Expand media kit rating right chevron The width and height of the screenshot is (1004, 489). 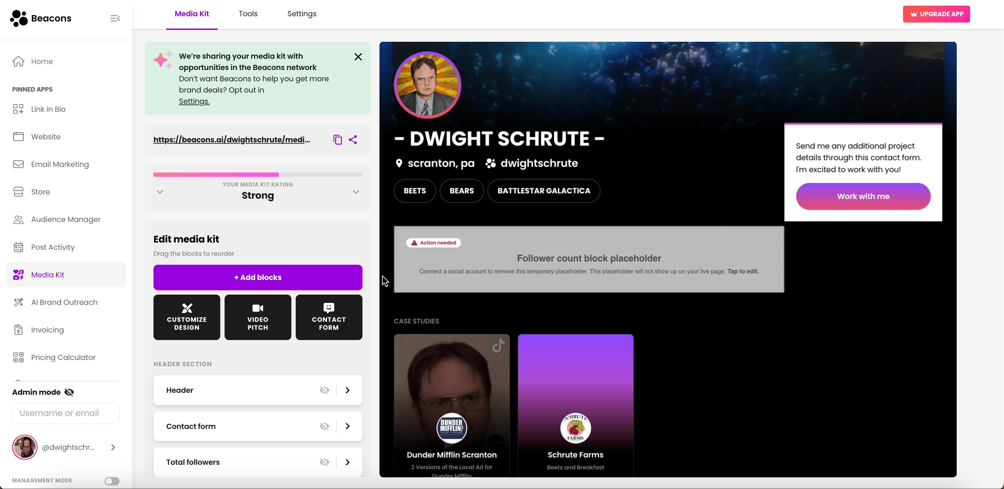(356, 191)
